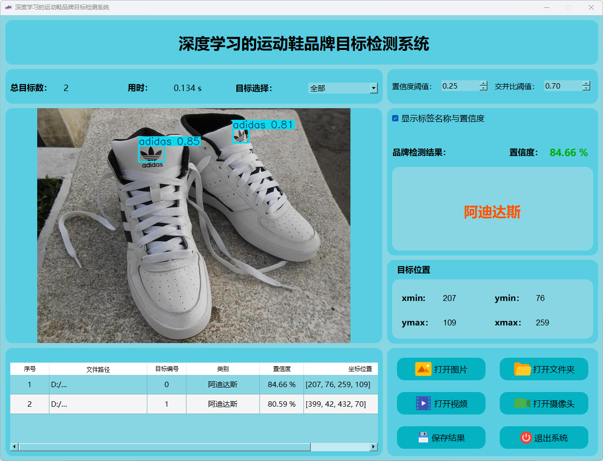The width and height of the screenshot is (603, 461).
Task: Click the horizontal scrollbar thumb of table
Action: click(x=164, y=447)
